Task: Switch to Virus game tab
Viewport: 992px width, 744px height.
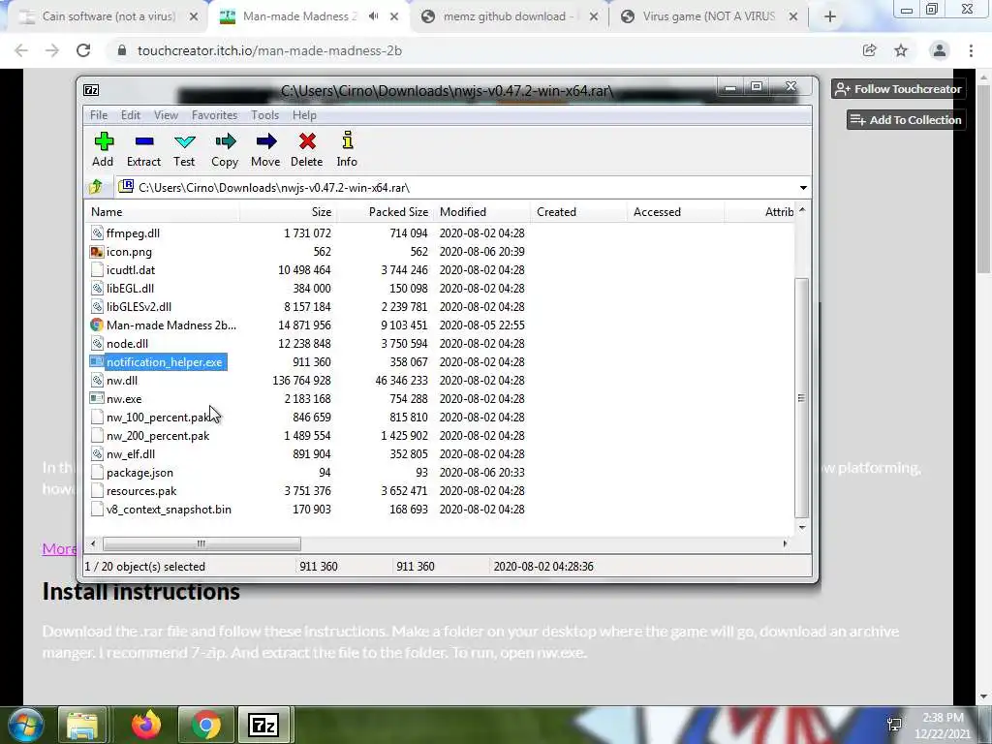Action: click(708, 16)
